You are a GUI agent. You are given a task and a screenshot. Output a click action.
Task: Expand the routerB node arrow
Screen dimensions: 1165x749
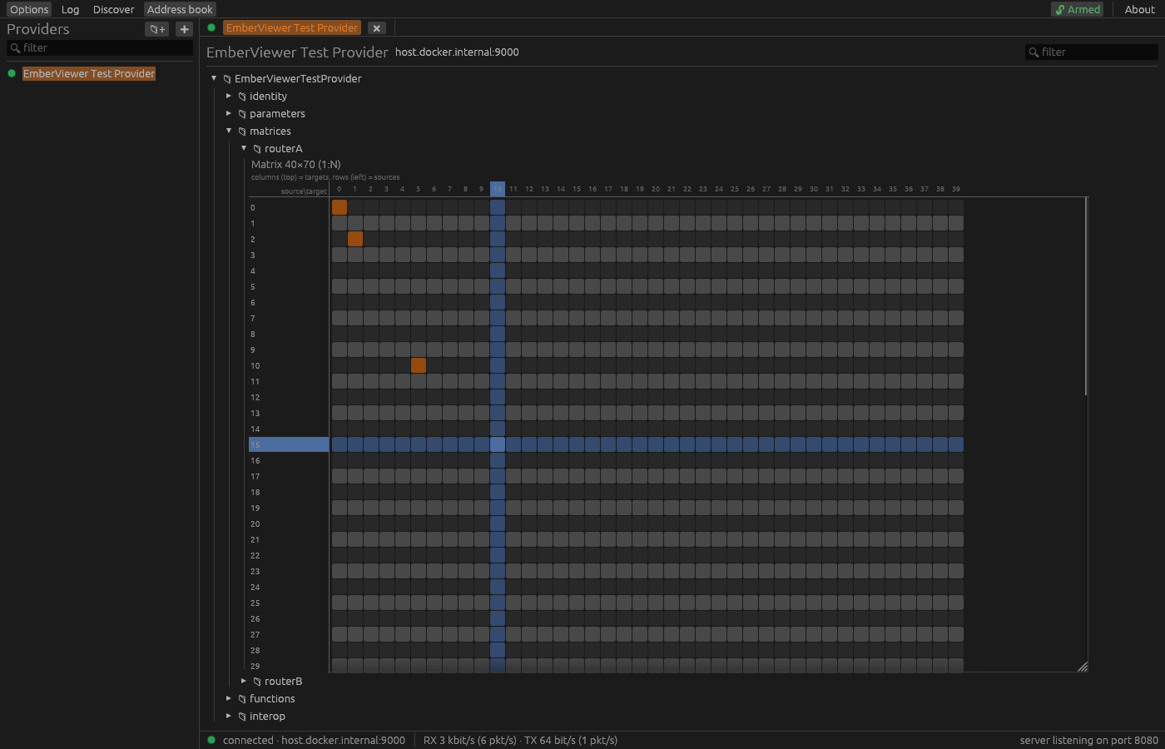(x=244, y=681)
